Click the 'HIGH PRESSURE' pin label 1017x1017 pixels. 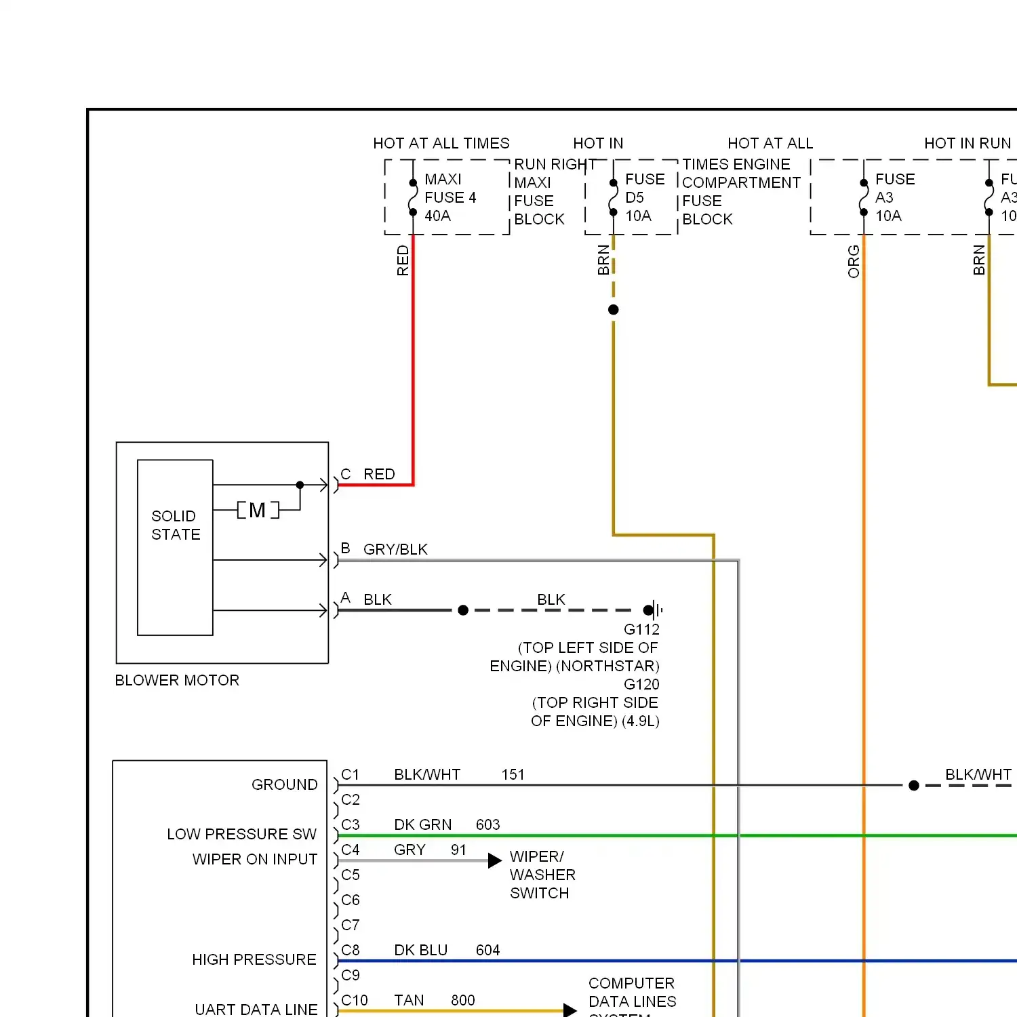click(254, 959)
